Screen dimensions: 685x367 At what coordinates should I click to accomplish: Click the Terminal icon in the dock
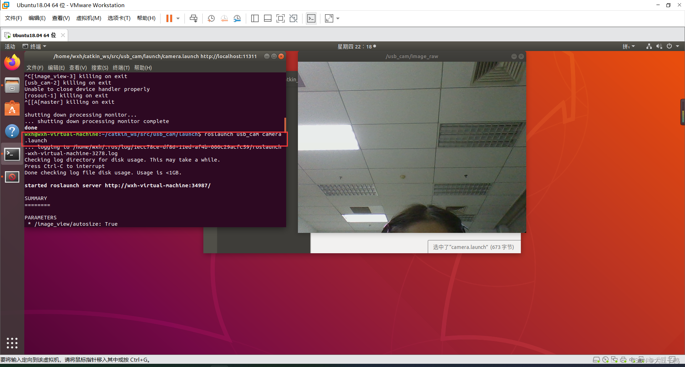tap(12, 154)
